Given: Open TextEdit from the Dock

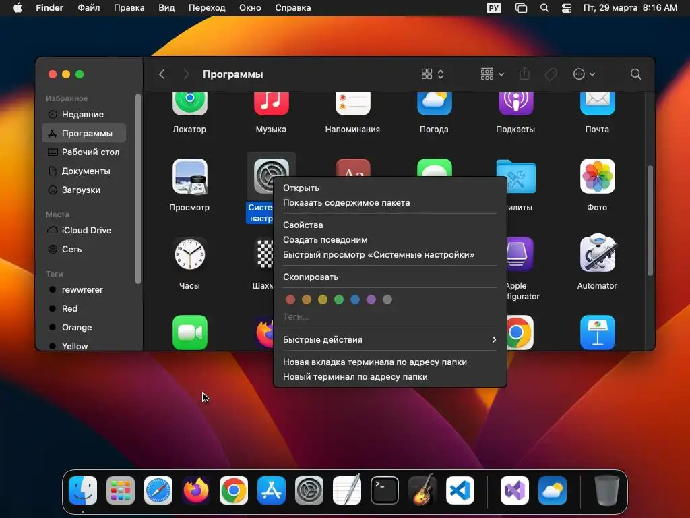Looking at the screenshot, I should click(347, 490).
